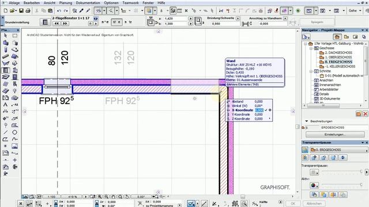Expand the Anschlag zu Wandkern arrow button
The height and width of the screenshot is (207, 369).
coord(285,18)
